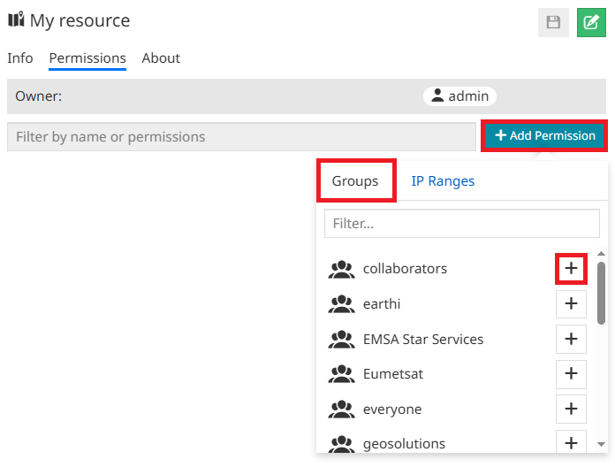Add earthi group with plus icon
This screenshot has height=467, width=615.
pos(571,304)
